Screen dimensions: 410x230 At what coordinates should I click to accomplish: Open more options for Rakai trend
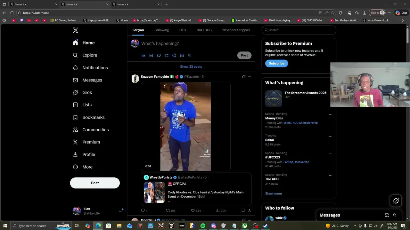[x=331, y=136]
